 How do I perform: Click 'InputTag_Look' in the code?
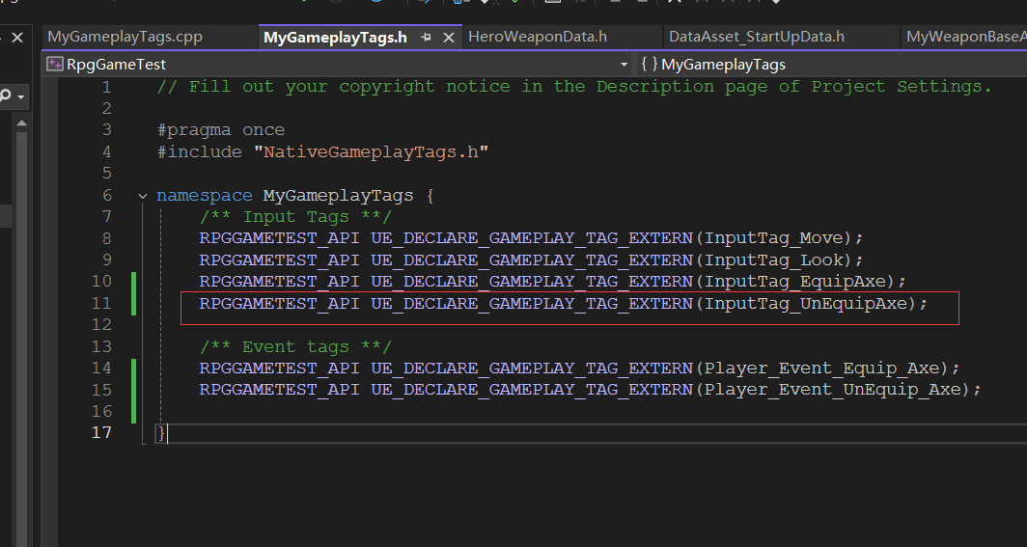pyautogui.click(x=773, y=260)
